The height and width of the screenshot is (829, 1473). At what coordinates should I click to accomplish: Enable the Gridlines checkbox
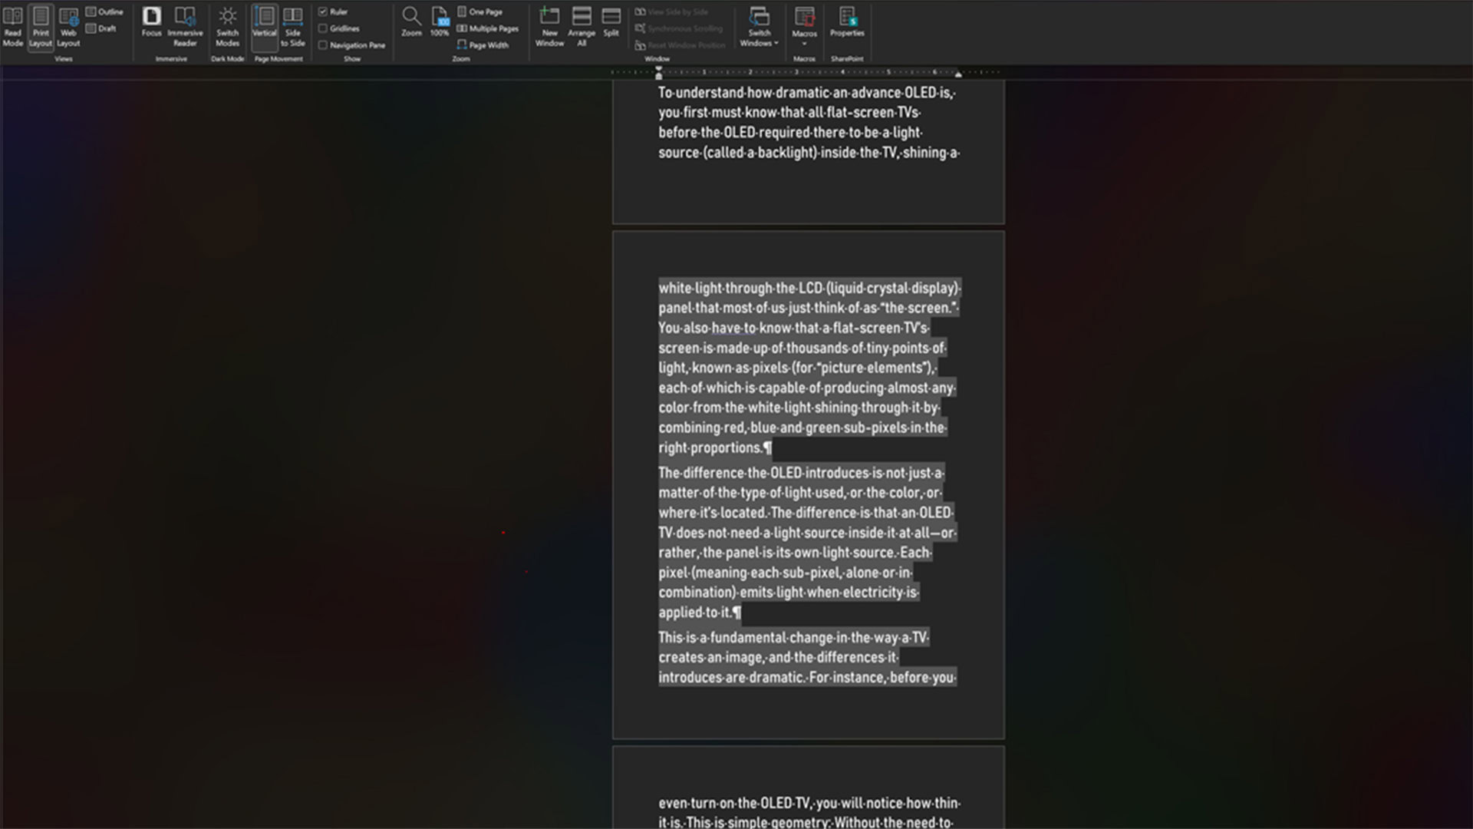pos(323,28)
